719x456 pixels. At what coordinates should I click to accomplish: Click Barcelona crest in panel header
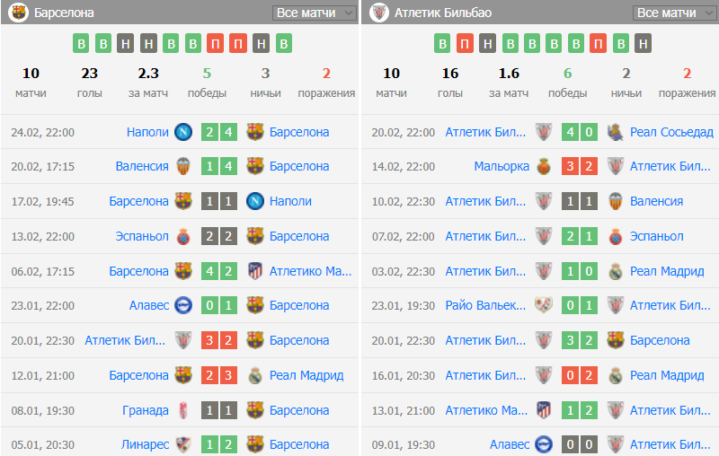point(18,13)
